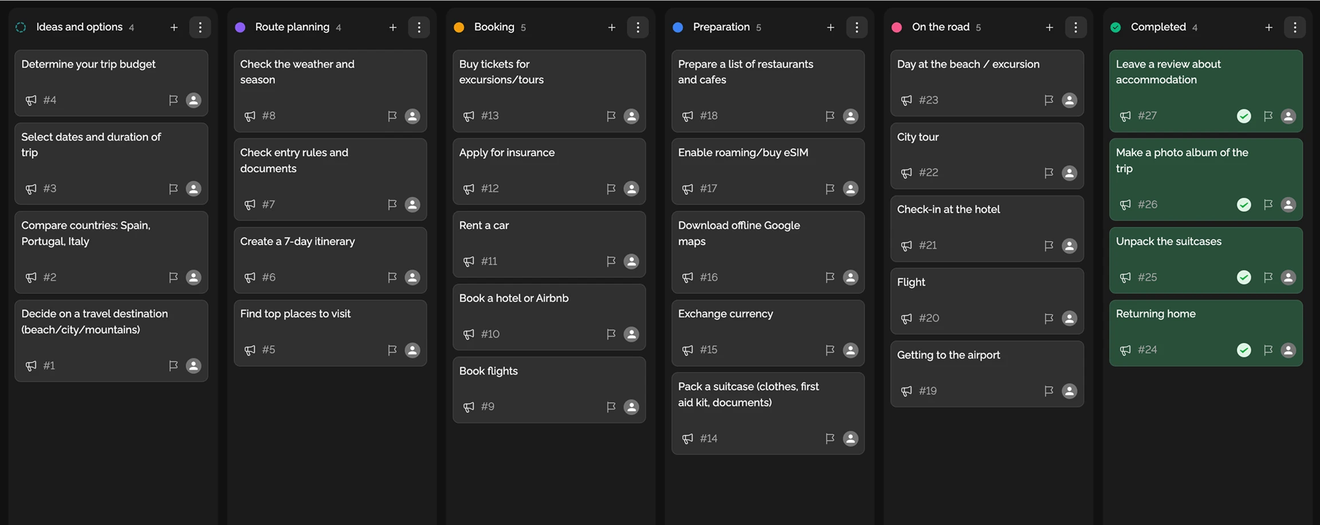Click purple status dot of Route planning
1320x525 pixels.
240,28
